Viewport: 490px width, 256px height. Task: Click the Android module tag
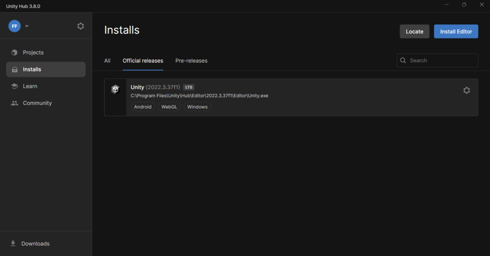coord(143,107)
